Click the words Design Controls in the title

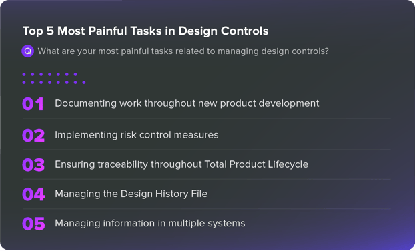(224, 31)
